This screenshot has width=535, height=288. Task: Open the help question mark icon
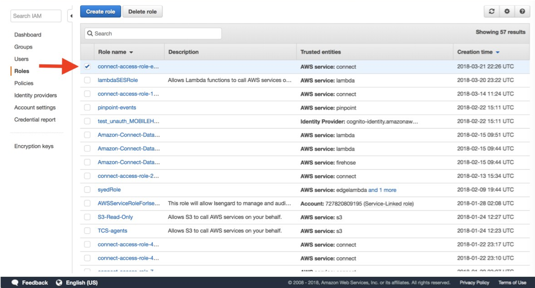pyautogui.click(x=522, y=11)
